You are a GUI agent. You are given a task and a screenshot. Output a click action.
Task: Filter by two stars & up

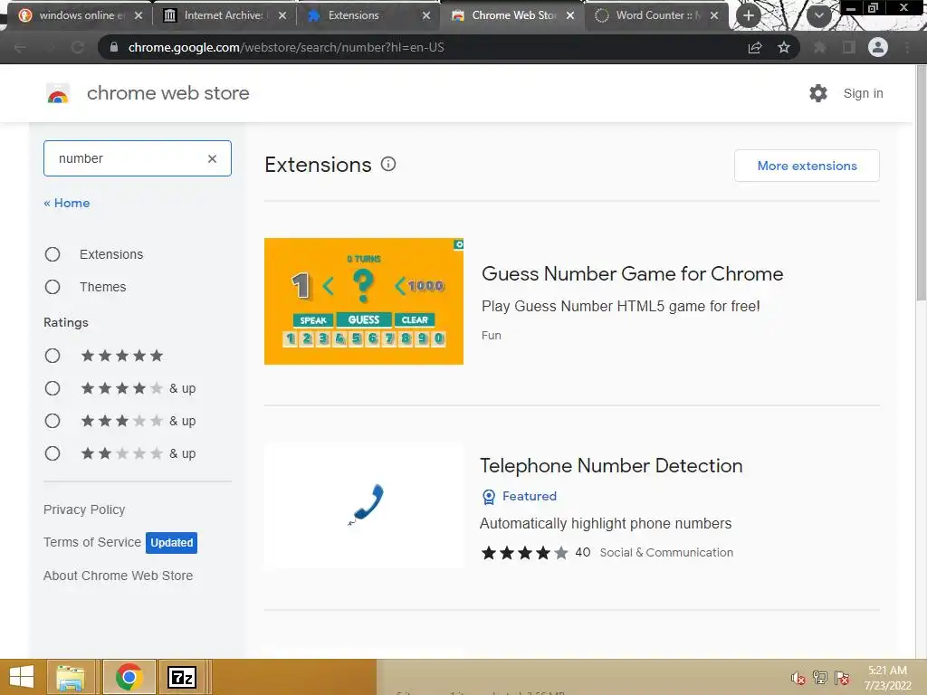[x=53, y=453]
